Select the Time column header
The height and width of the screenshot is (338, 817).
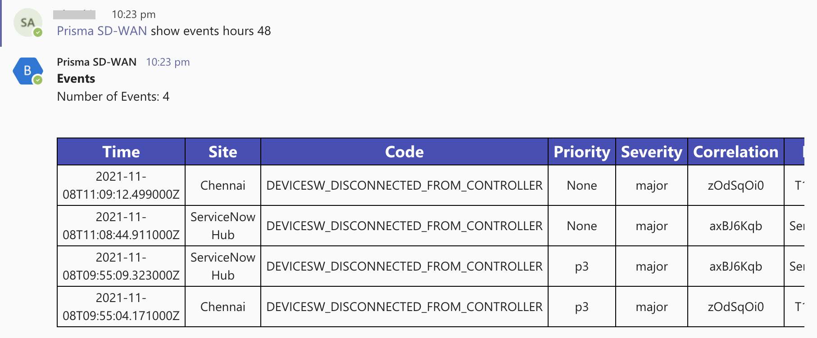pyautogui.click(x=121, y=152)
